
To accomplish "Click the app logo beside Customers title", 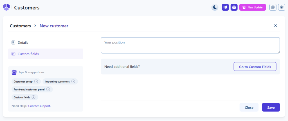I will point(6,7).
